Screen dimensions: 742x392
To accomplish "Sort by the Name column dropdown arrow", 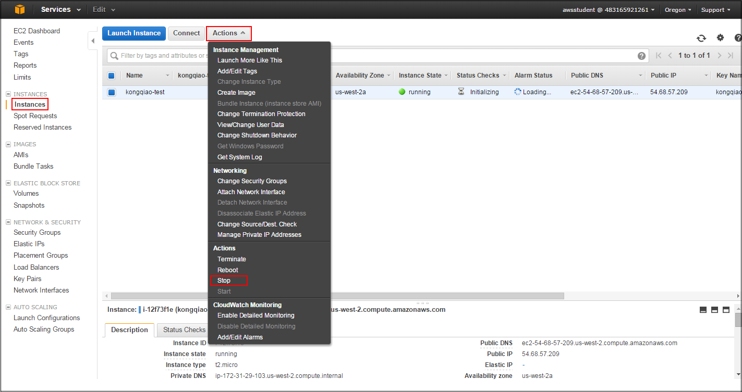I will point(167,75).
